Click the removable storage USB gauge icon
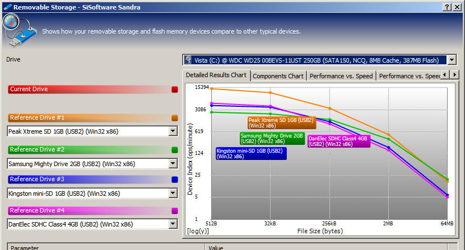Image resolution: width=465 pixels, height=250 pixels. 19,31
